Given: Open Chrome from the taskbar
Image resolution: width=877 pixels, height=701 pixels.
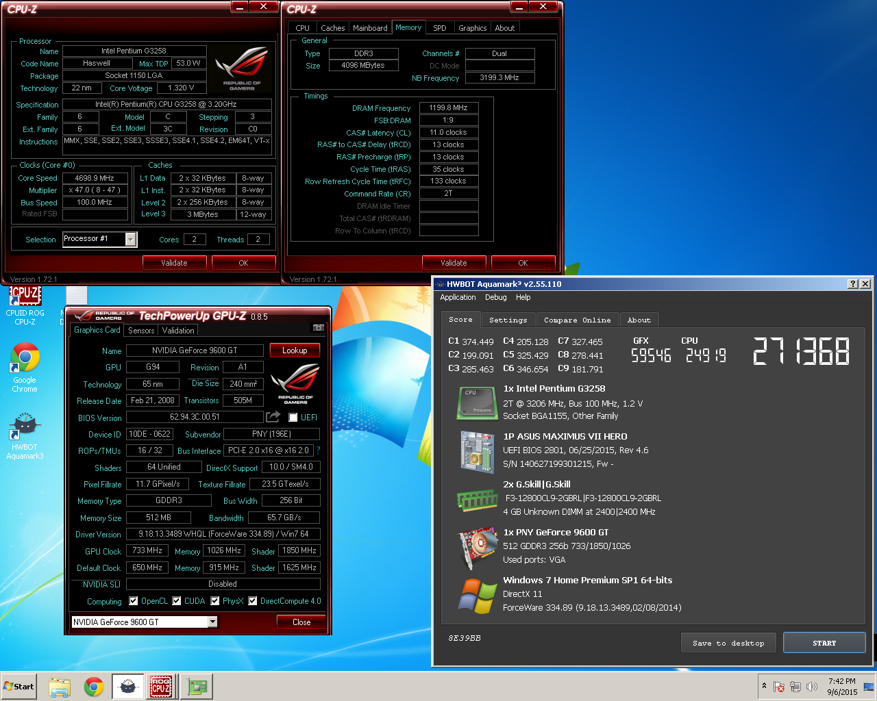Looking at the screenshot, I should 94,687.
